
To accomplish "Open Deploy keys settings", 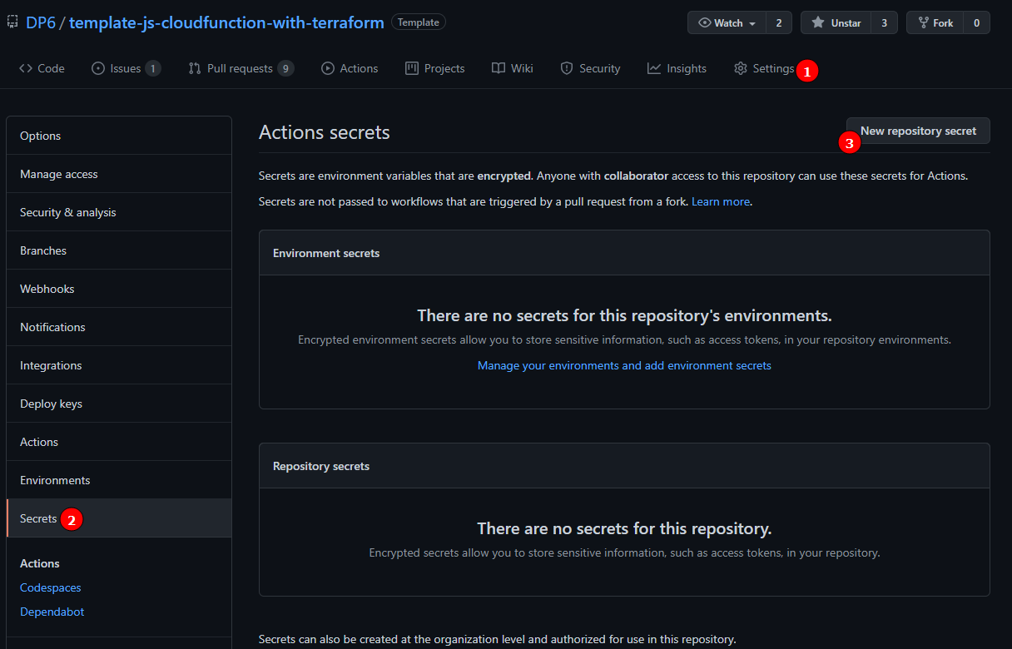I will (x=119, y=404).
